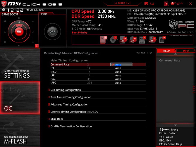Select the tRAS timing label
196x147 pixels.
pos(53,79)
